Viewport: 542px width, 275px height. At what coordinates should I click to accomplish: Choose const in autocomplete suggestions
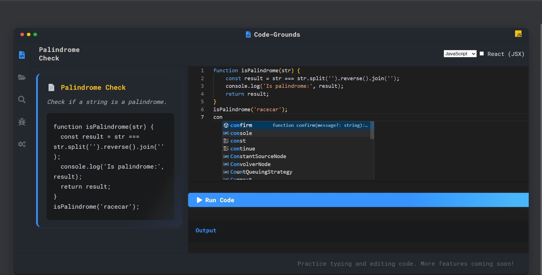coord(296,141)
